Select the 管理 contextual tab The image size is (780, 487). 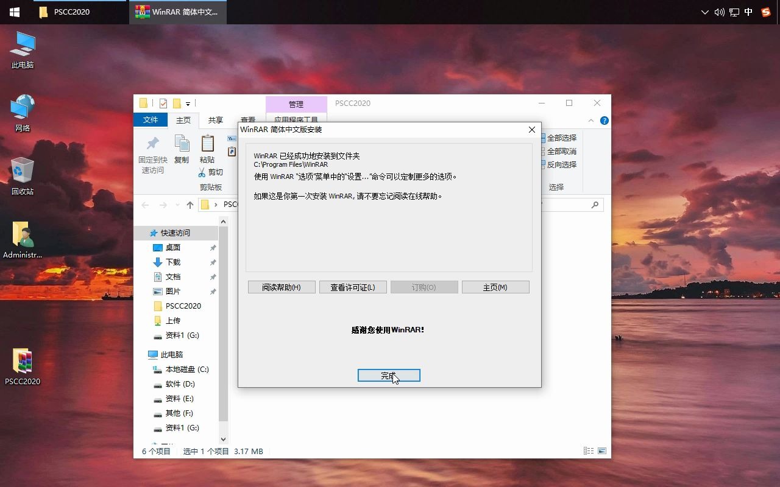click(x=296, y=104)
